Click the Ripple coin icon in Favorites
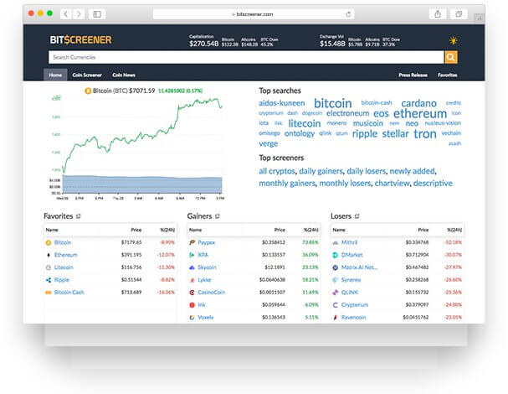 coord(49,280)
